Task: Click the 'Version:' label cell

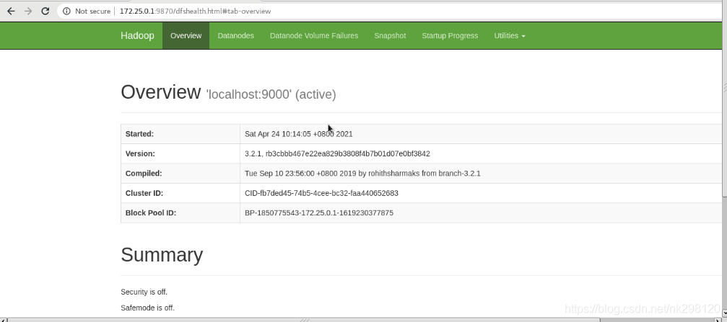Action: [x=180, y=153]
